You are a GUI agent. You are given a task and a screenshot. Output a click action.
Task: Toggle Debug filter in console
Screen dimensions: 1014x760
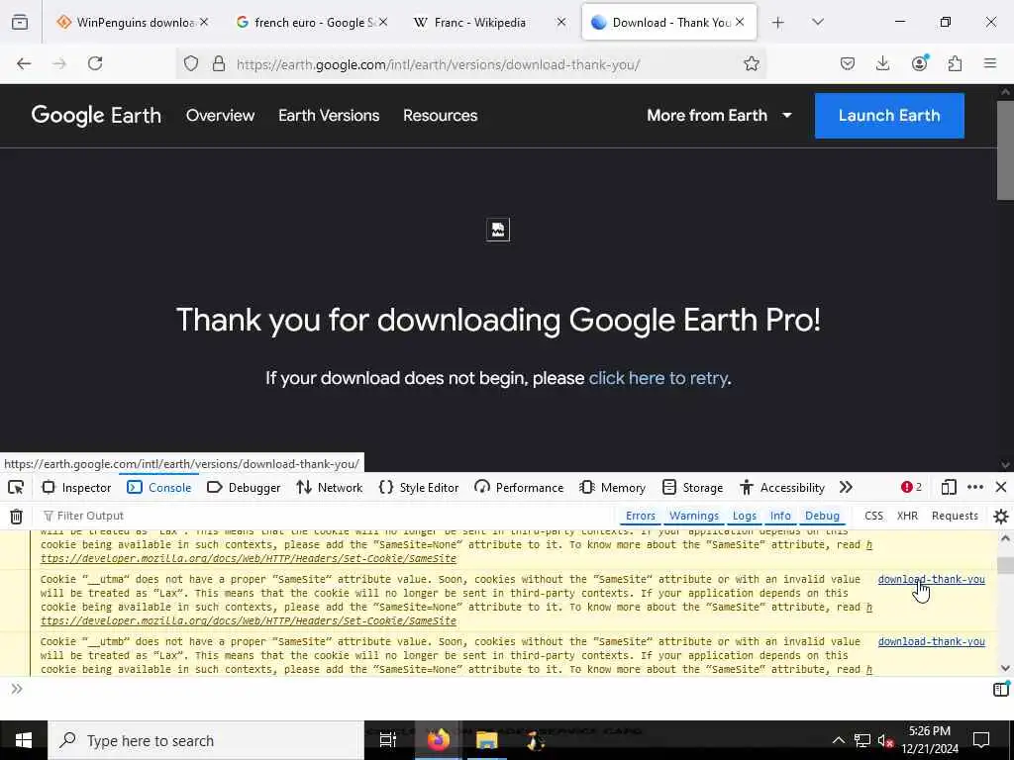[x=822, y=516]
